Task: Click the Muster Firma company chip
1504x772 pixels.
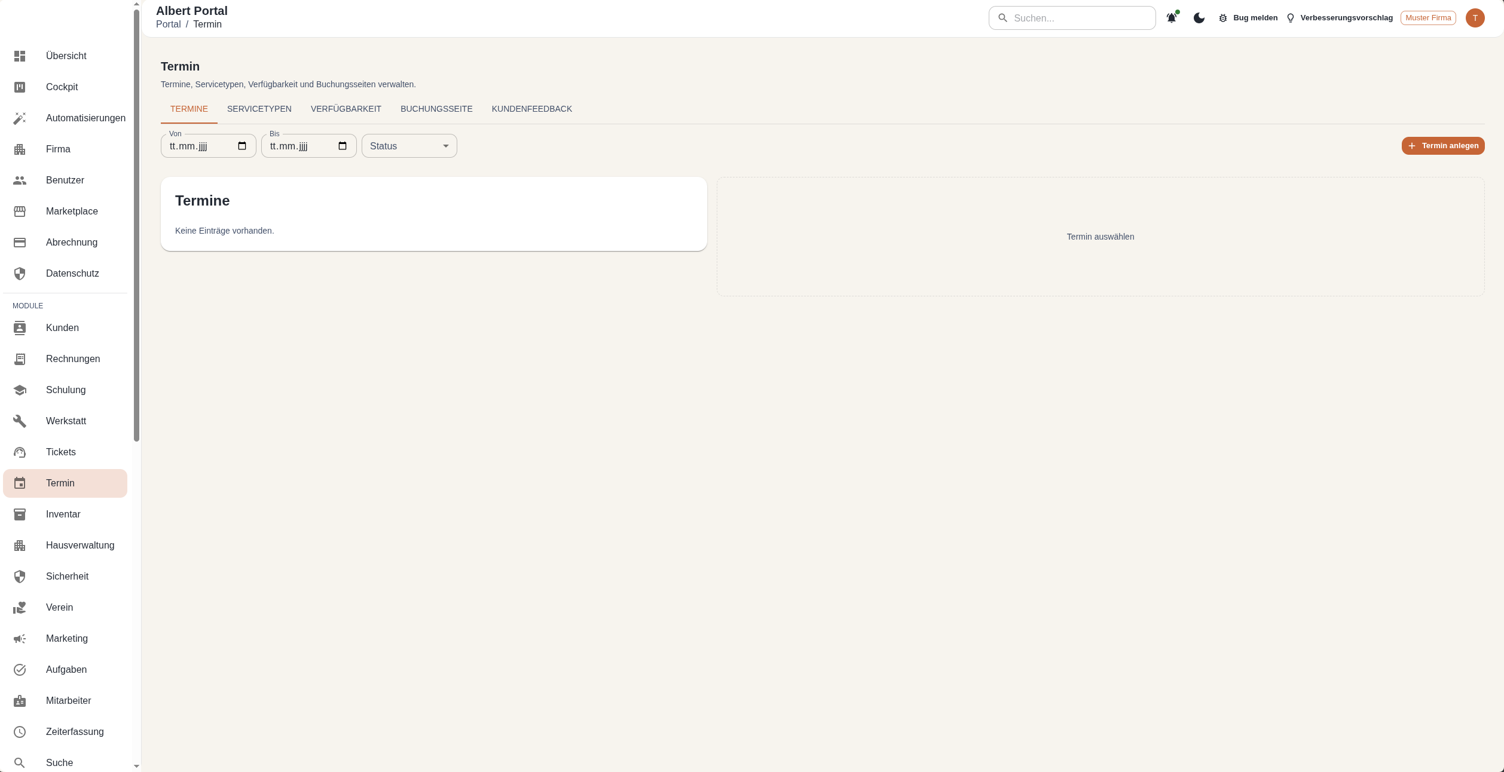Action: [x=1428, y=18]
